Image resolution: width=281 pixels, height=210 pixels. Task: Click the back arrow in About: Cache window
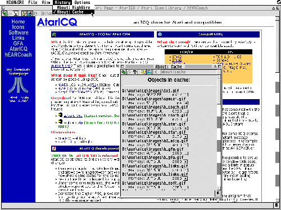click(x=123, y=72)
